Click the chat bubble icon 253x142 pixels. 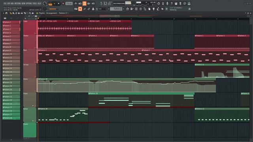[x=185, y=4]
